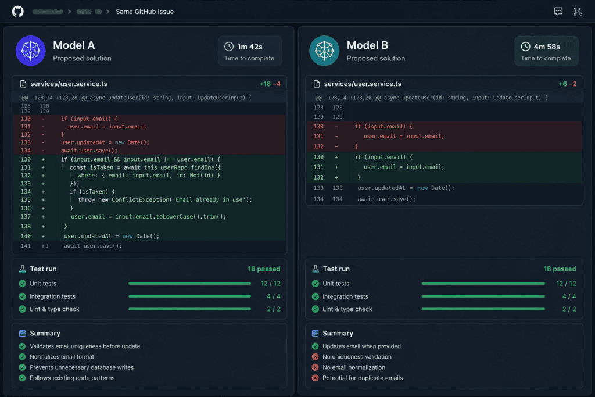The width and height of the screenshot is (595, 397).
Task: Click file icon in Model A diff header
Action: click(x=23, y=84)
